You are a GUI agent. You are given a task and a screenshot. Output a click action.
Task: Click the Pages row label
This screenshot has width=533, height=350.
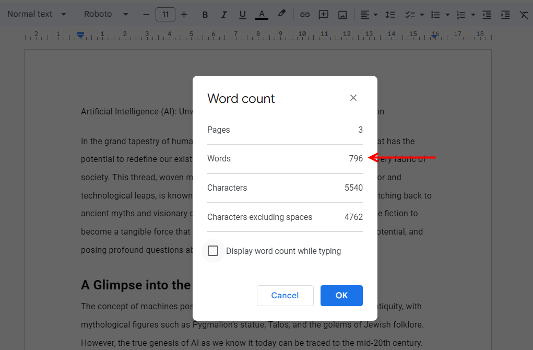coord(219,130)
